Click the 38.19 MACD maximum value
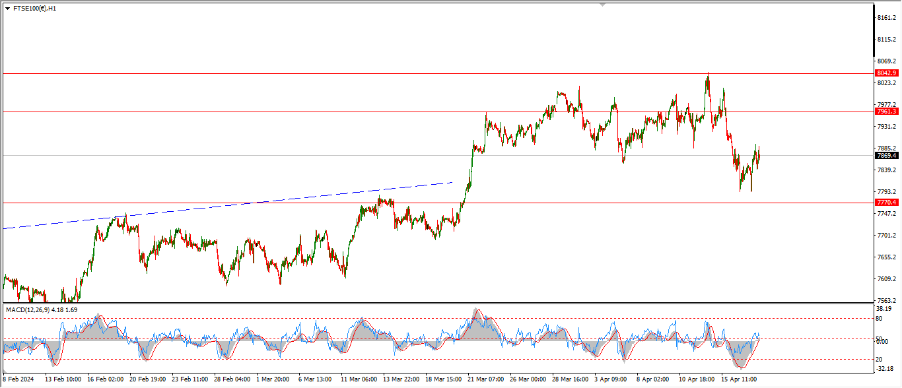The height and width of the screenshot is (388, 902). [x=884, y=308]
